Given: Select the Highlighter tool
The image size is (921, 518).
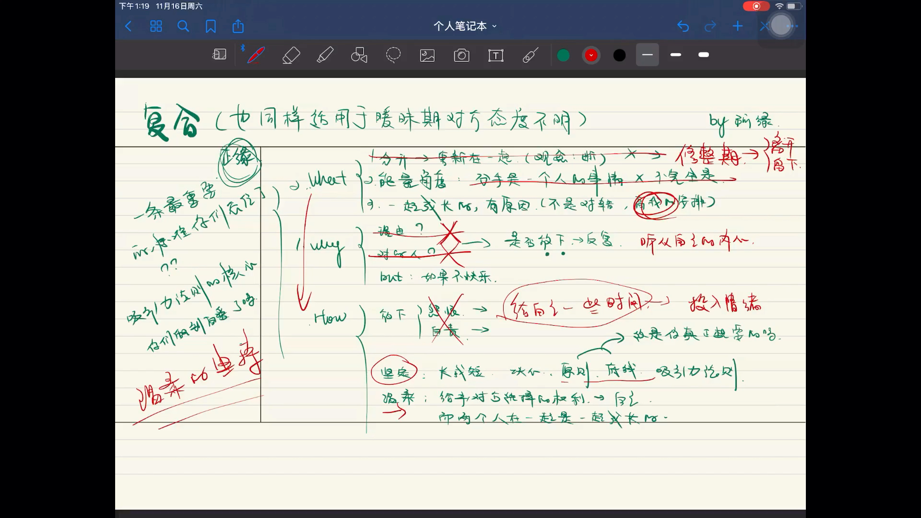Looking at the screenshot, I should tap(325, 55).
